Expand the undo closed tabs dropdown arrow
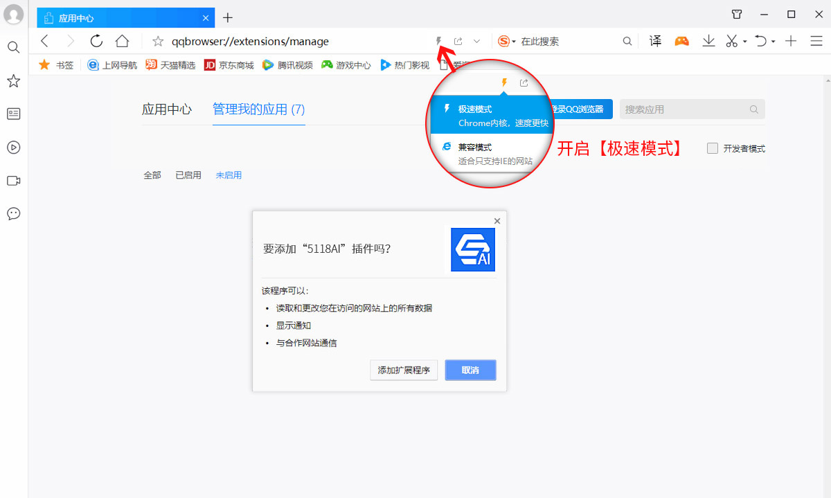 [773, 42]
